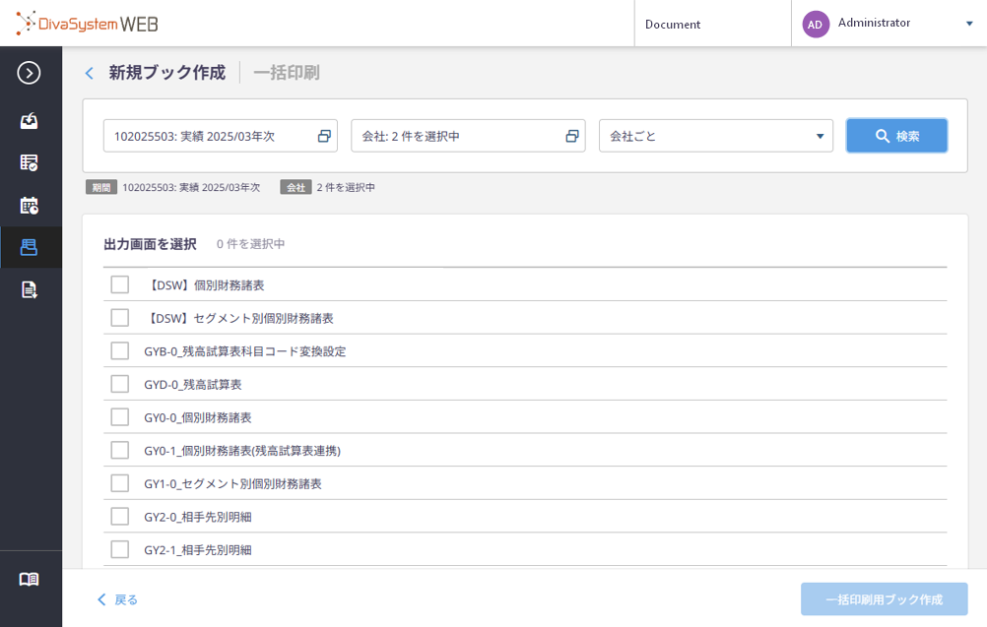
Task: Tick the GY2-0_相手先別明細 checkbox
Action: pos(119,517)
